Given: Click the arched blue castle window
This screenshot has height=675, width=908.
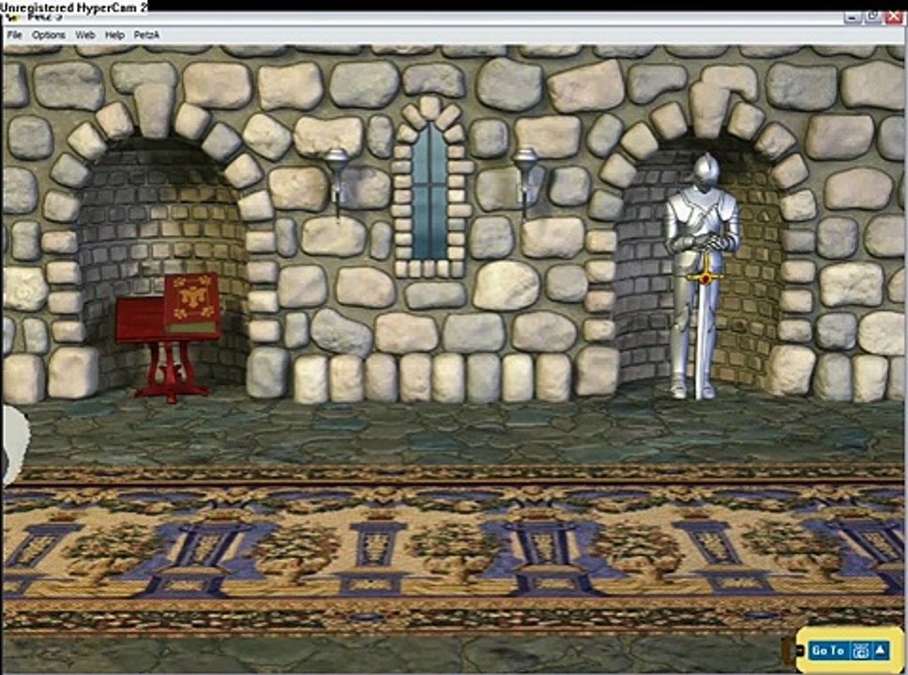Looking at the screenshot, I should [x=430, y=191].
